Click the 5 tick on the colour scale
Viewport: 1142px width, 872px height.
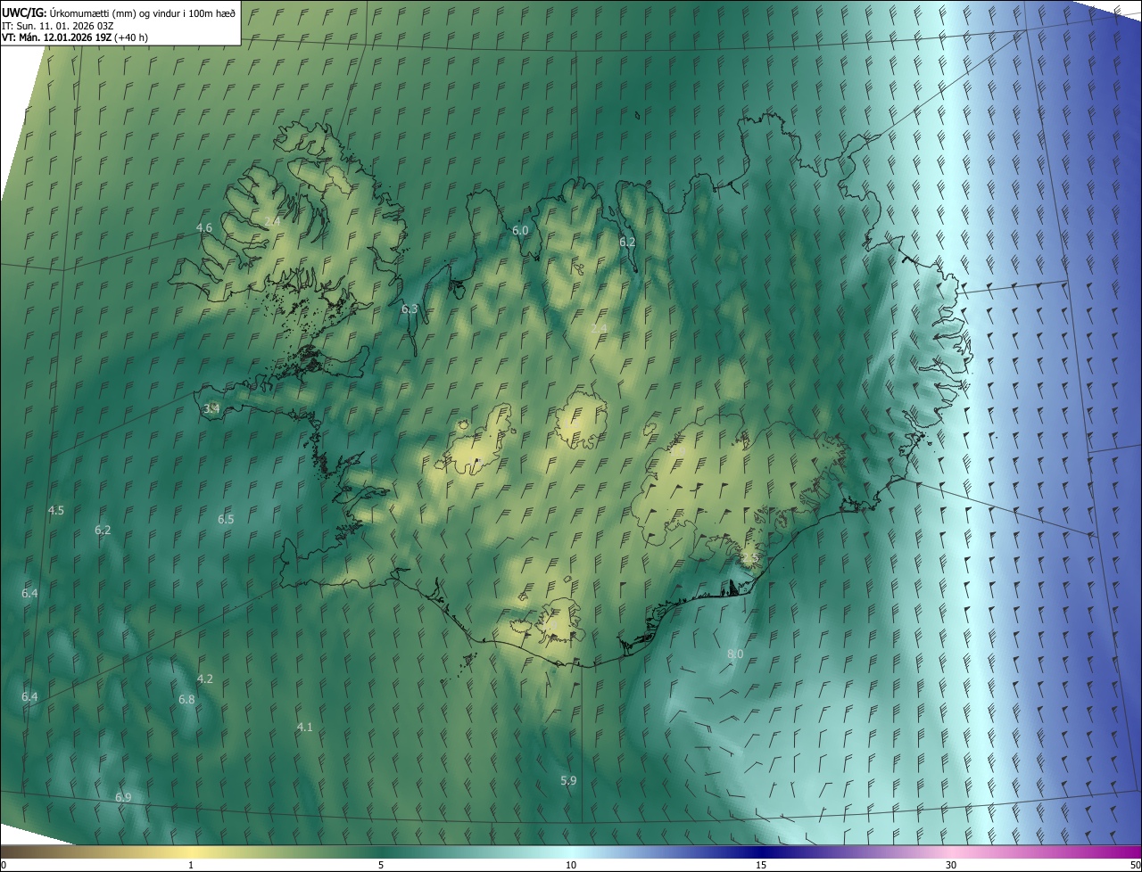[x=381, y=865]
